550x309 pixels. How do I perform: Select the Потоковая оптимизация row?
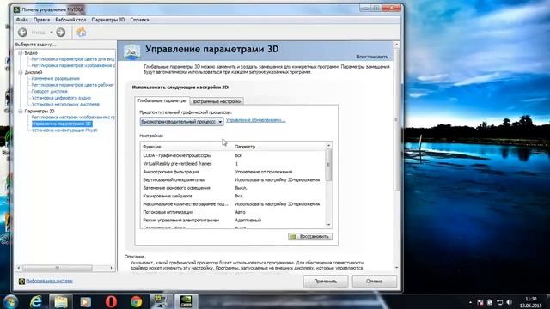tap(233, 212)
